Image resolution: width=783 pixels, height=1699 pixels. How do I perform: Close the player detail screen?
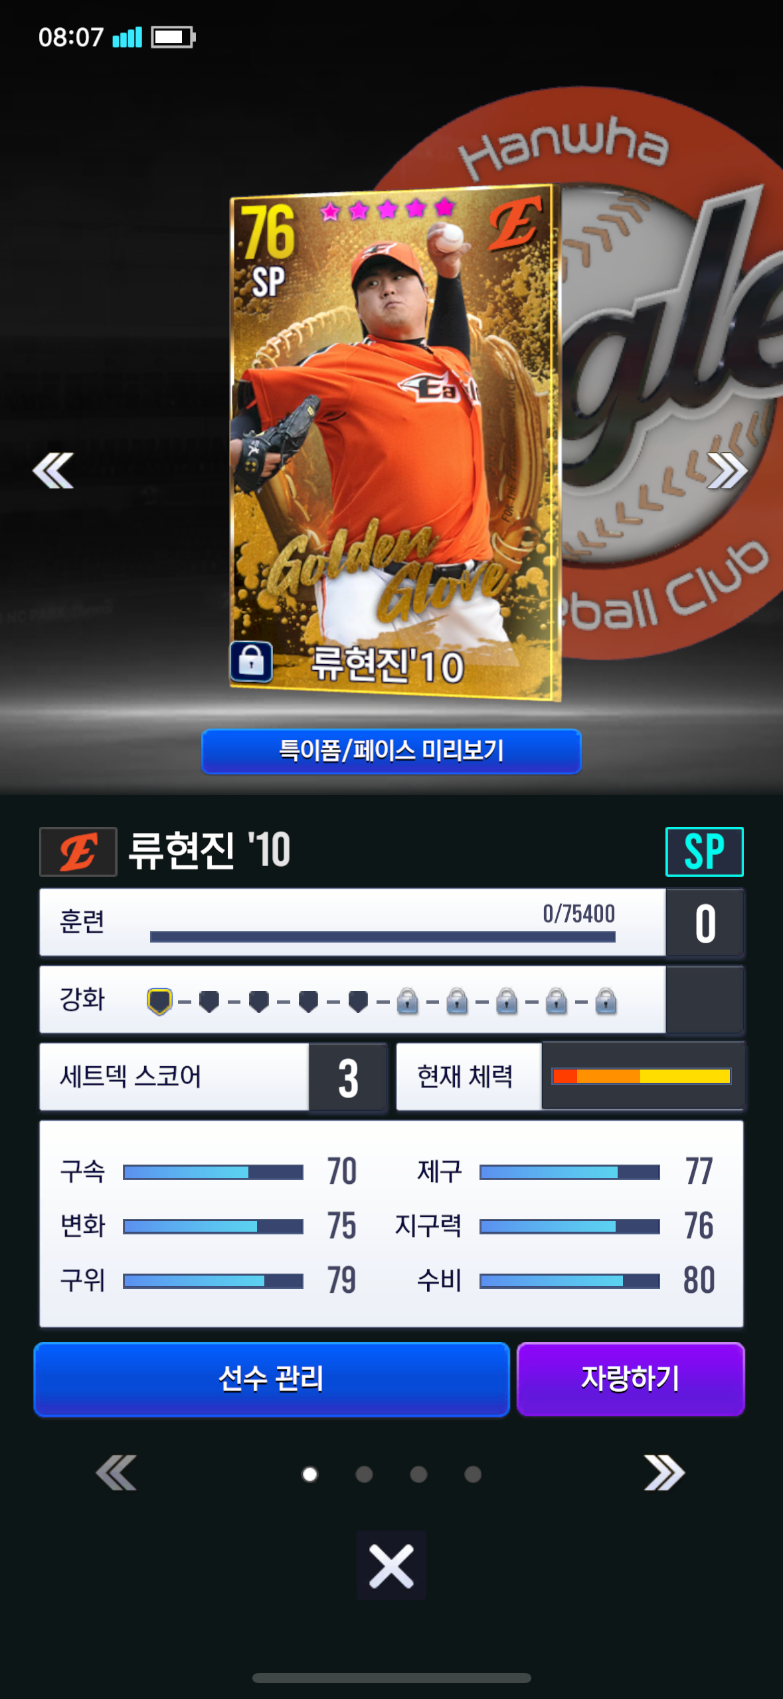391,1565
